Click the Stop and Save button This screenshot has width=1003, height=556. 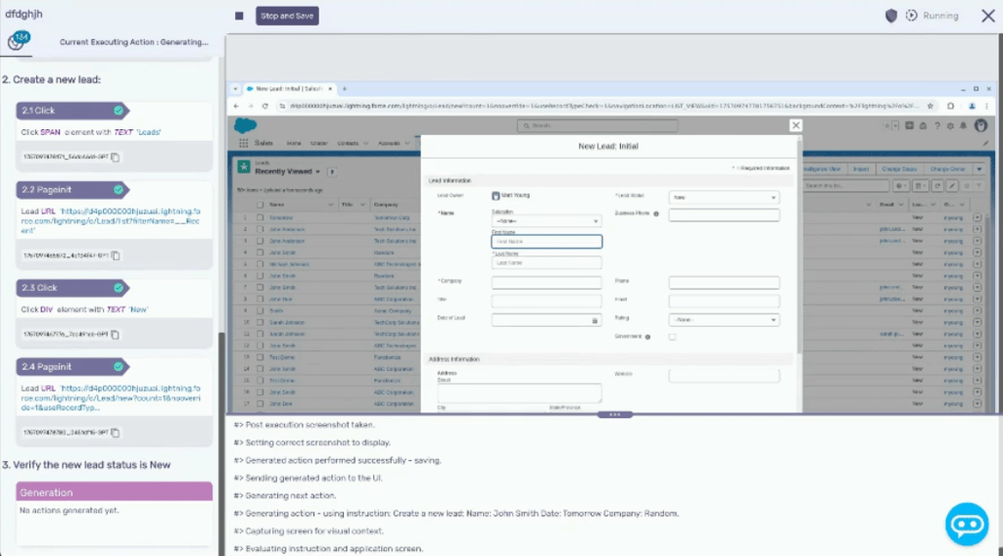287,16
